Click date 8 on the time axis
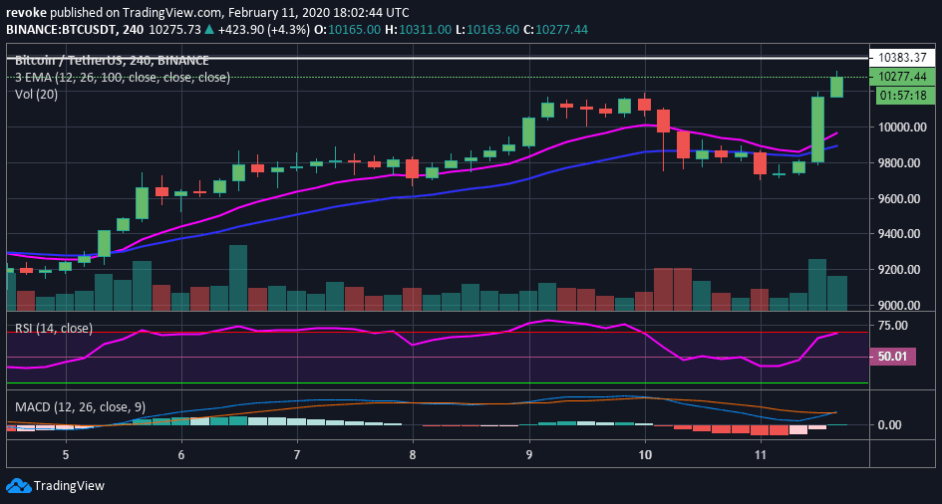 tap(413, 454)
